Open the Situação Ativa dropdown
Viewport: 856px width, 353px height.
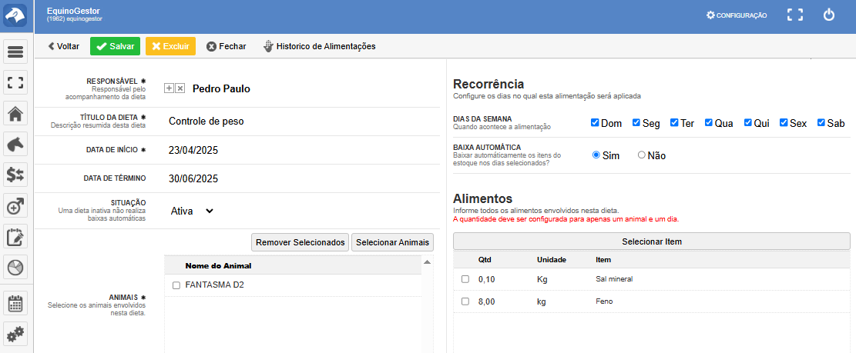coord(192,211)
